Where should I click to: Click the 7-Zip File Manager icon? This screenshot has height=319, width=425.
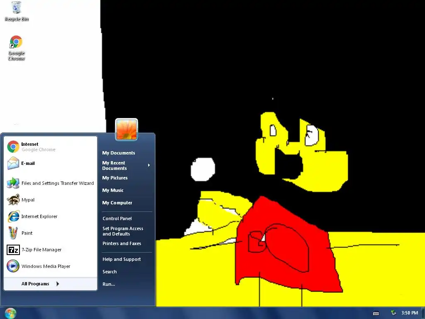pos(13,250)
